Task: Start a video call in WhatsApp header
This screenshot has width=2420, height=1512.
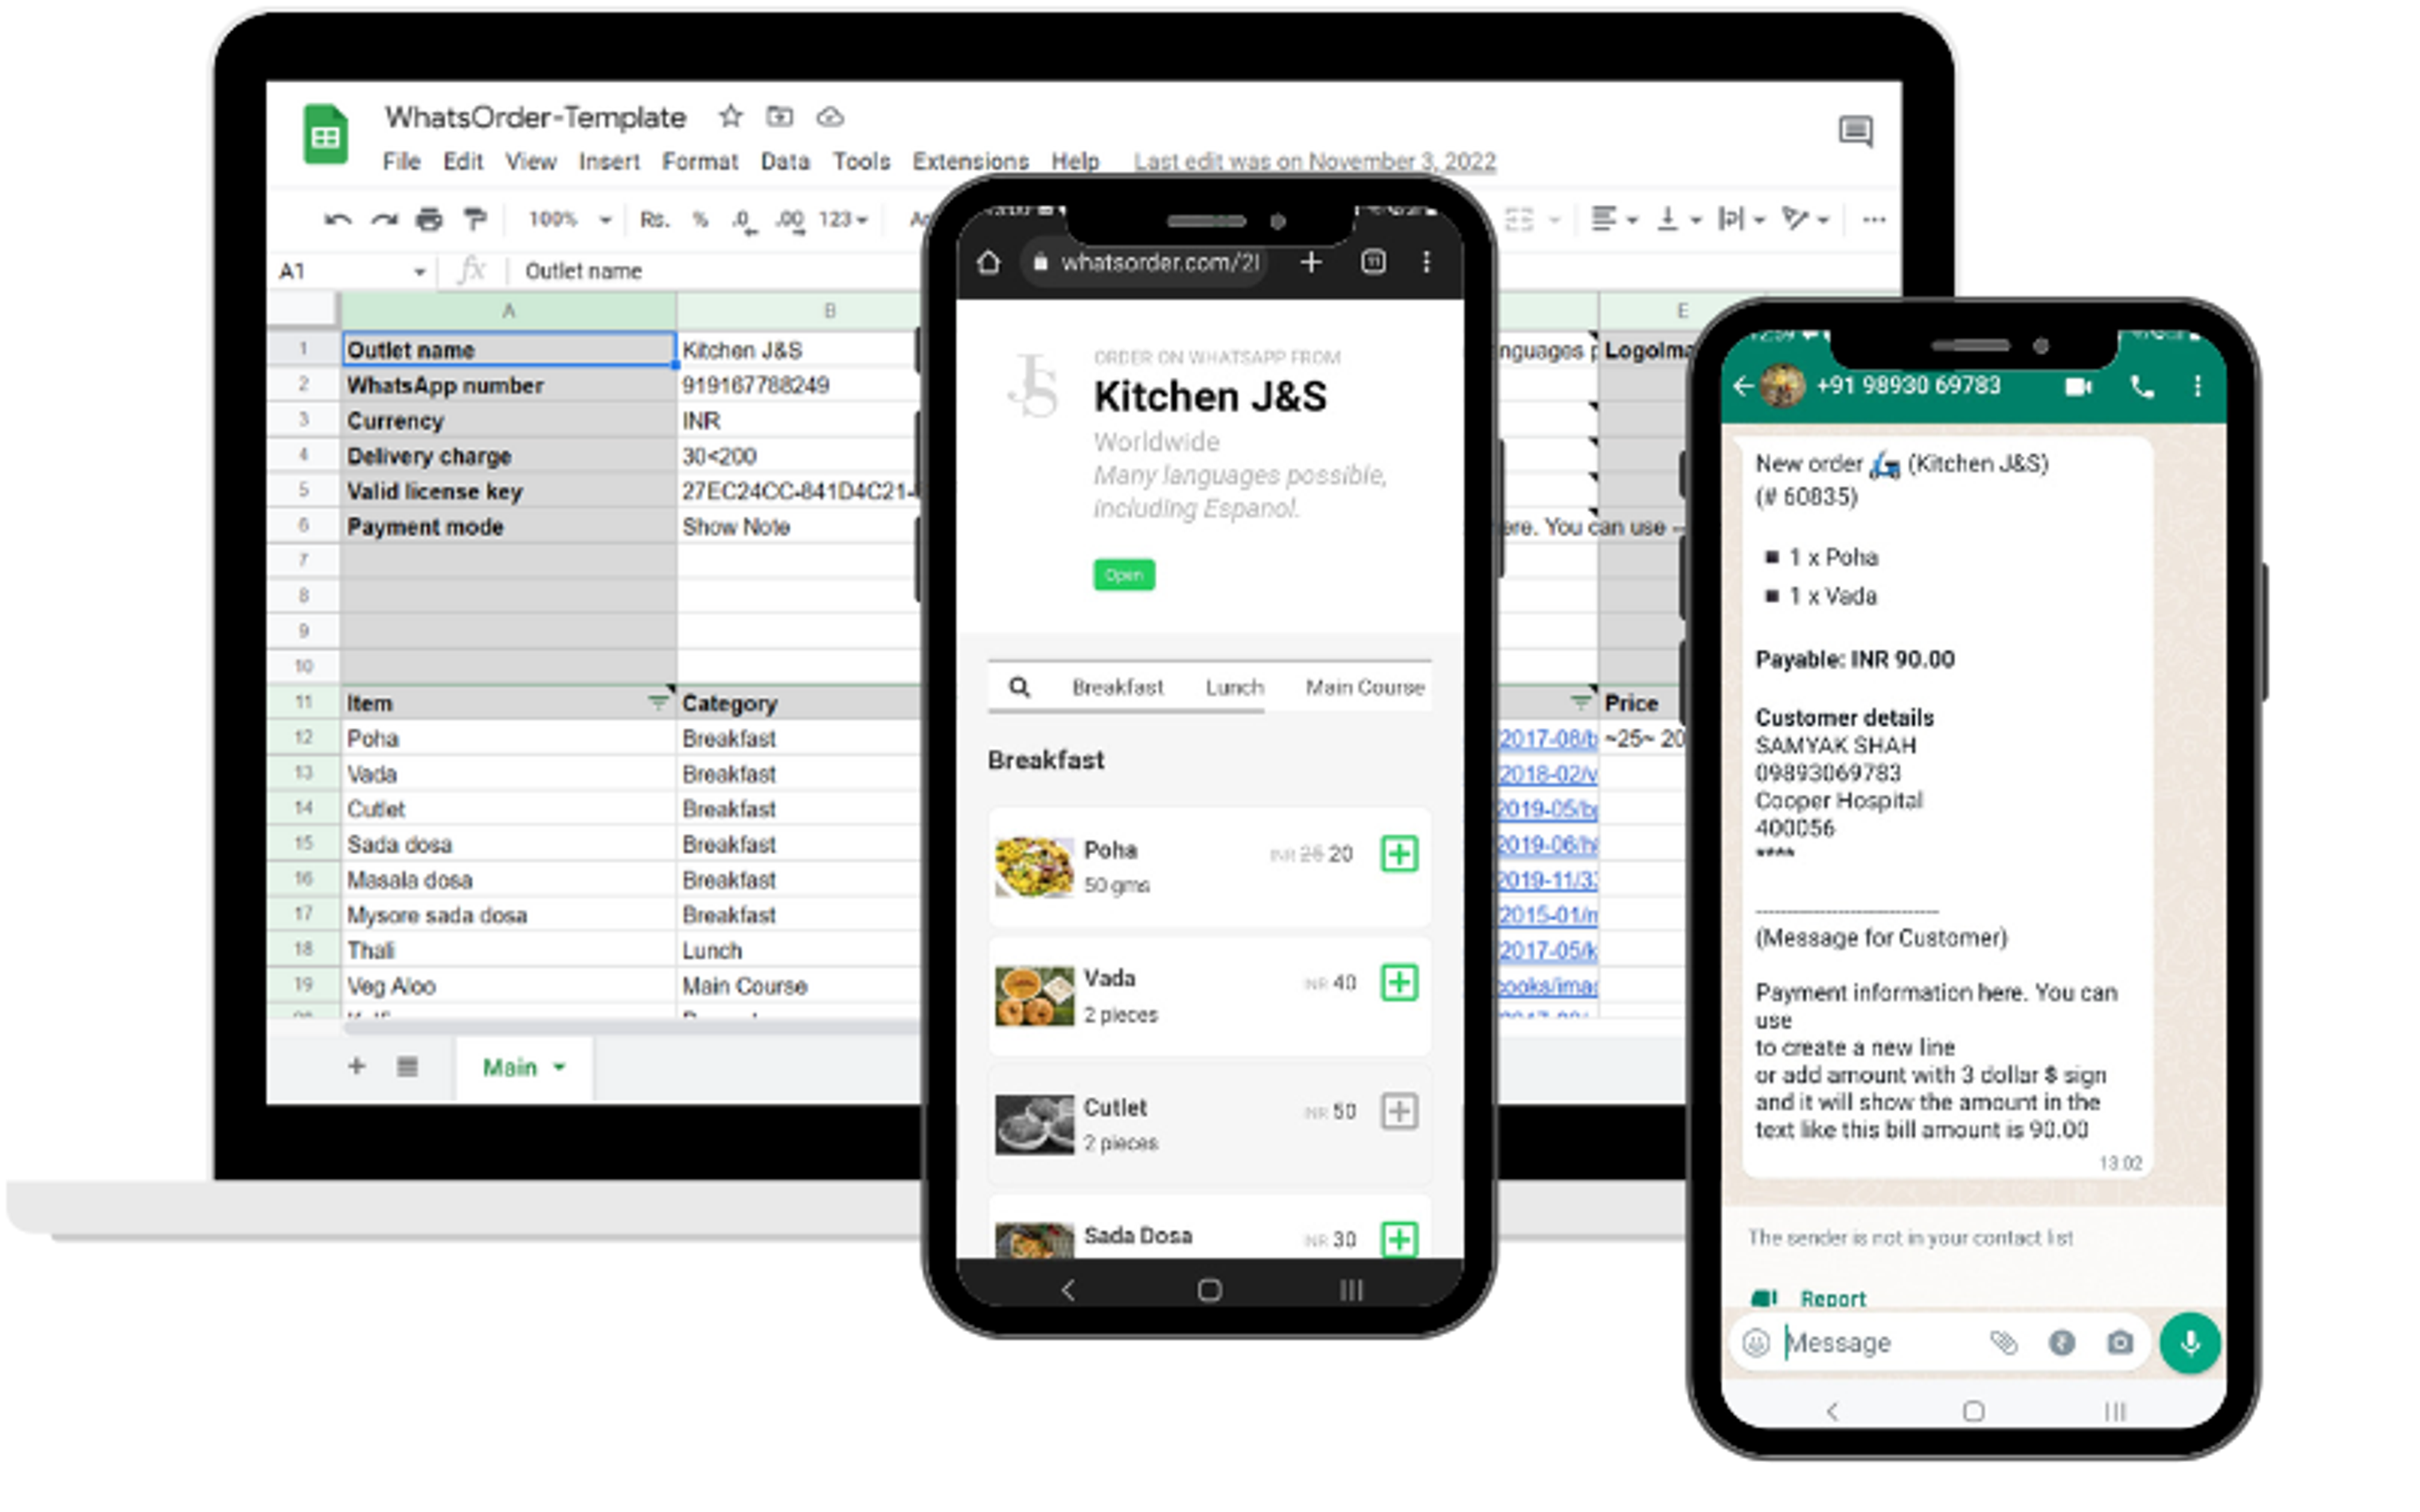Action: 2078,386
